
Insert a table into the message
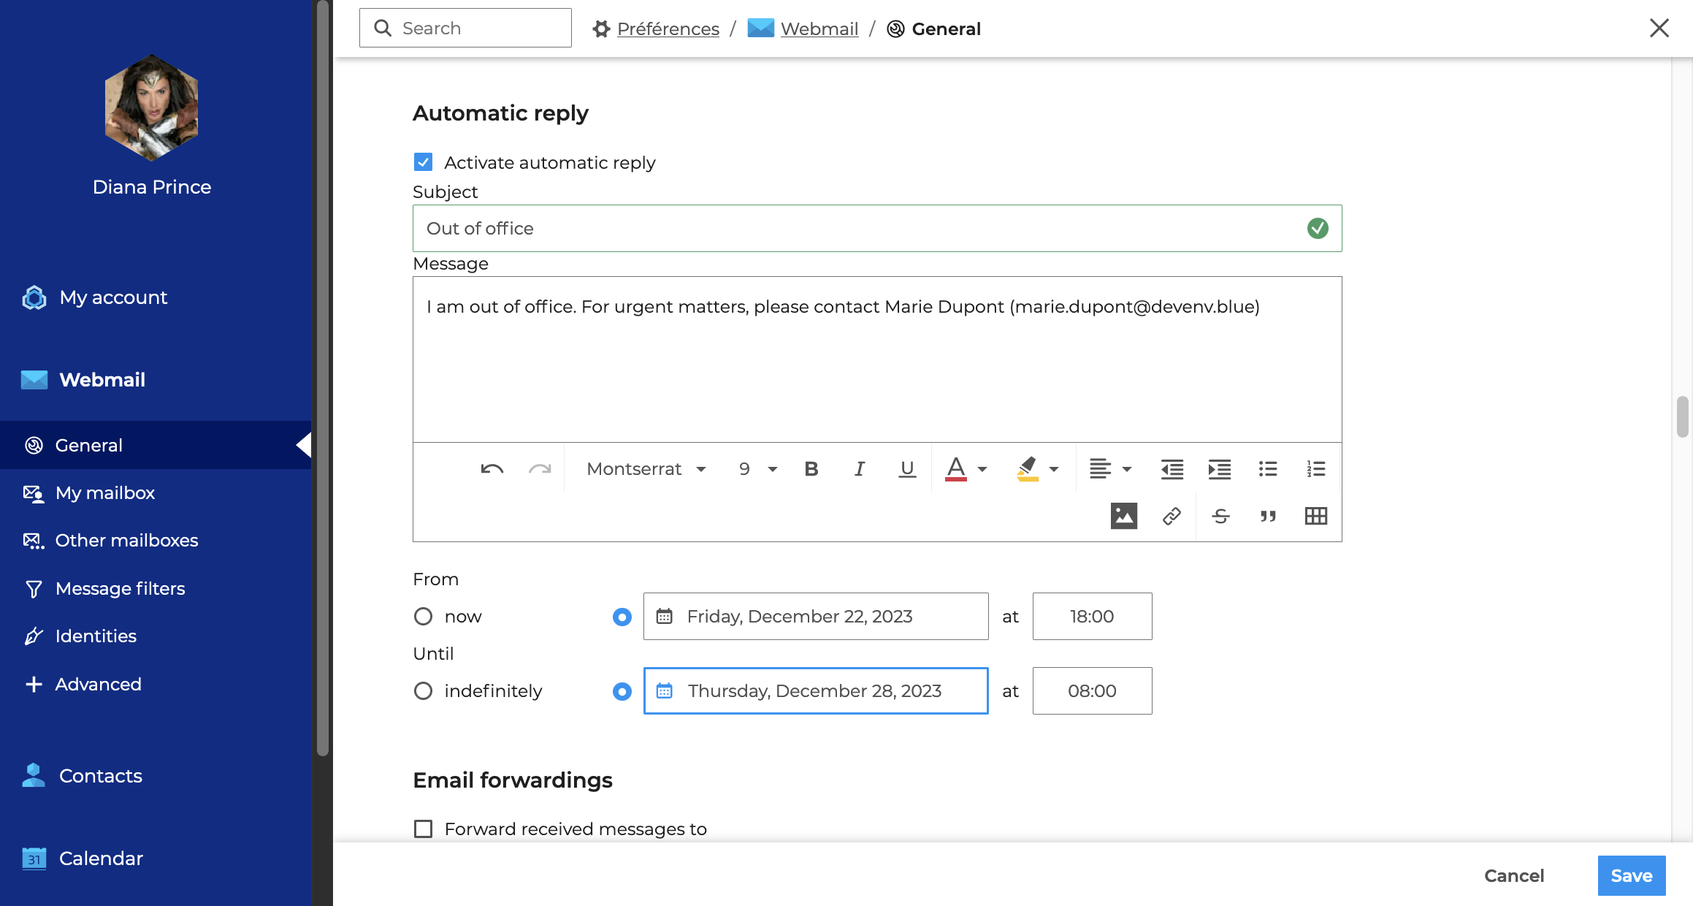(1315, 517)
